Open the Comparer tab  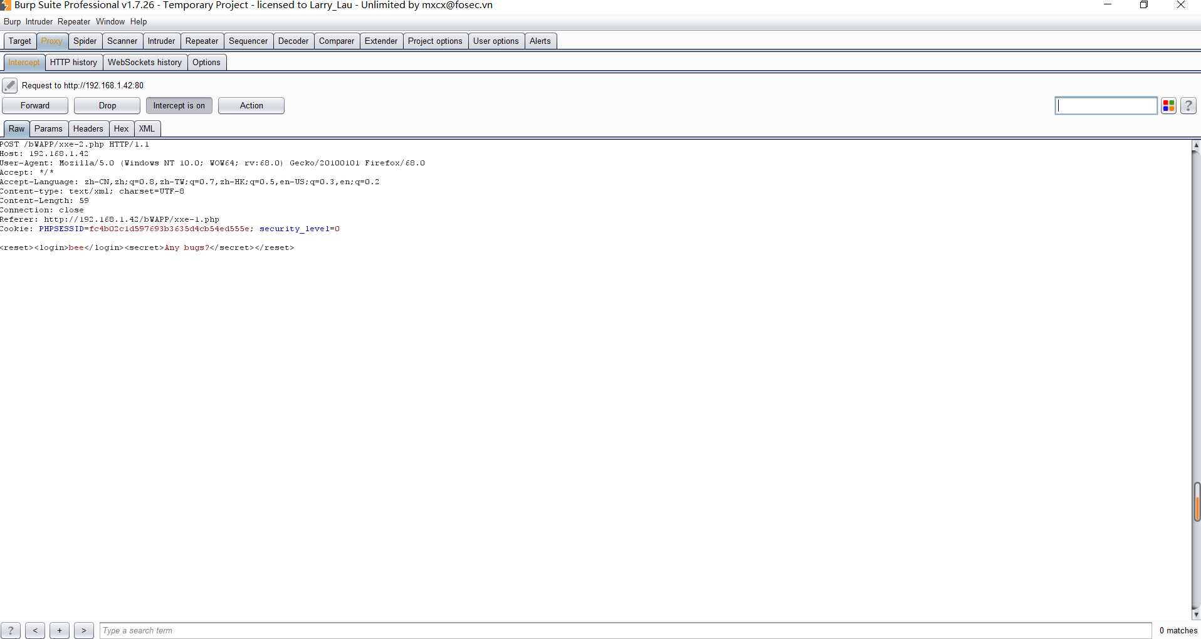337,41
